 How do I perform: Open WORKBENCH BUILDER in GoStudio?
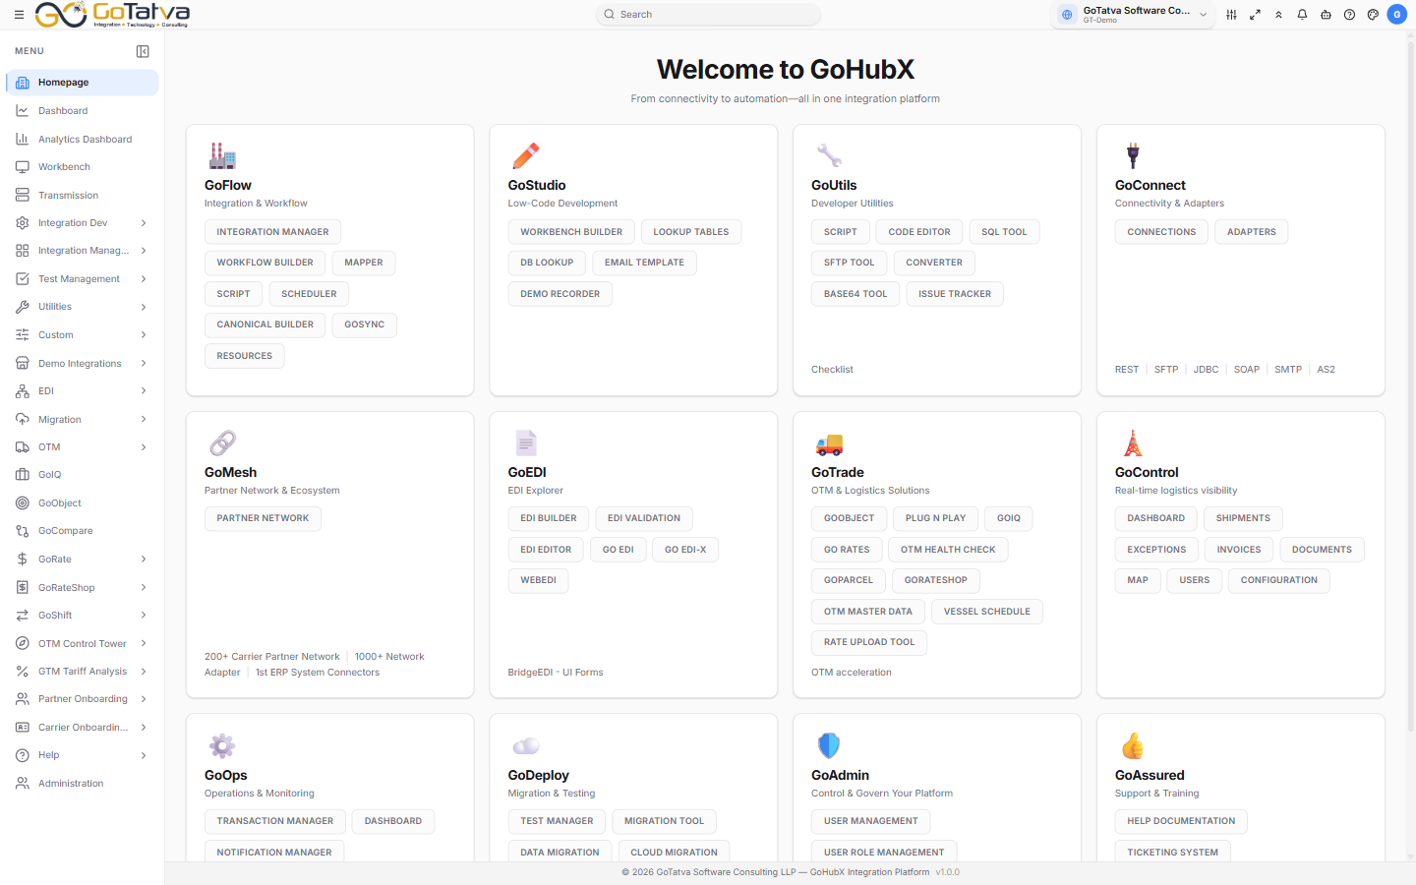pyautogui.click(x=571, y=232)
